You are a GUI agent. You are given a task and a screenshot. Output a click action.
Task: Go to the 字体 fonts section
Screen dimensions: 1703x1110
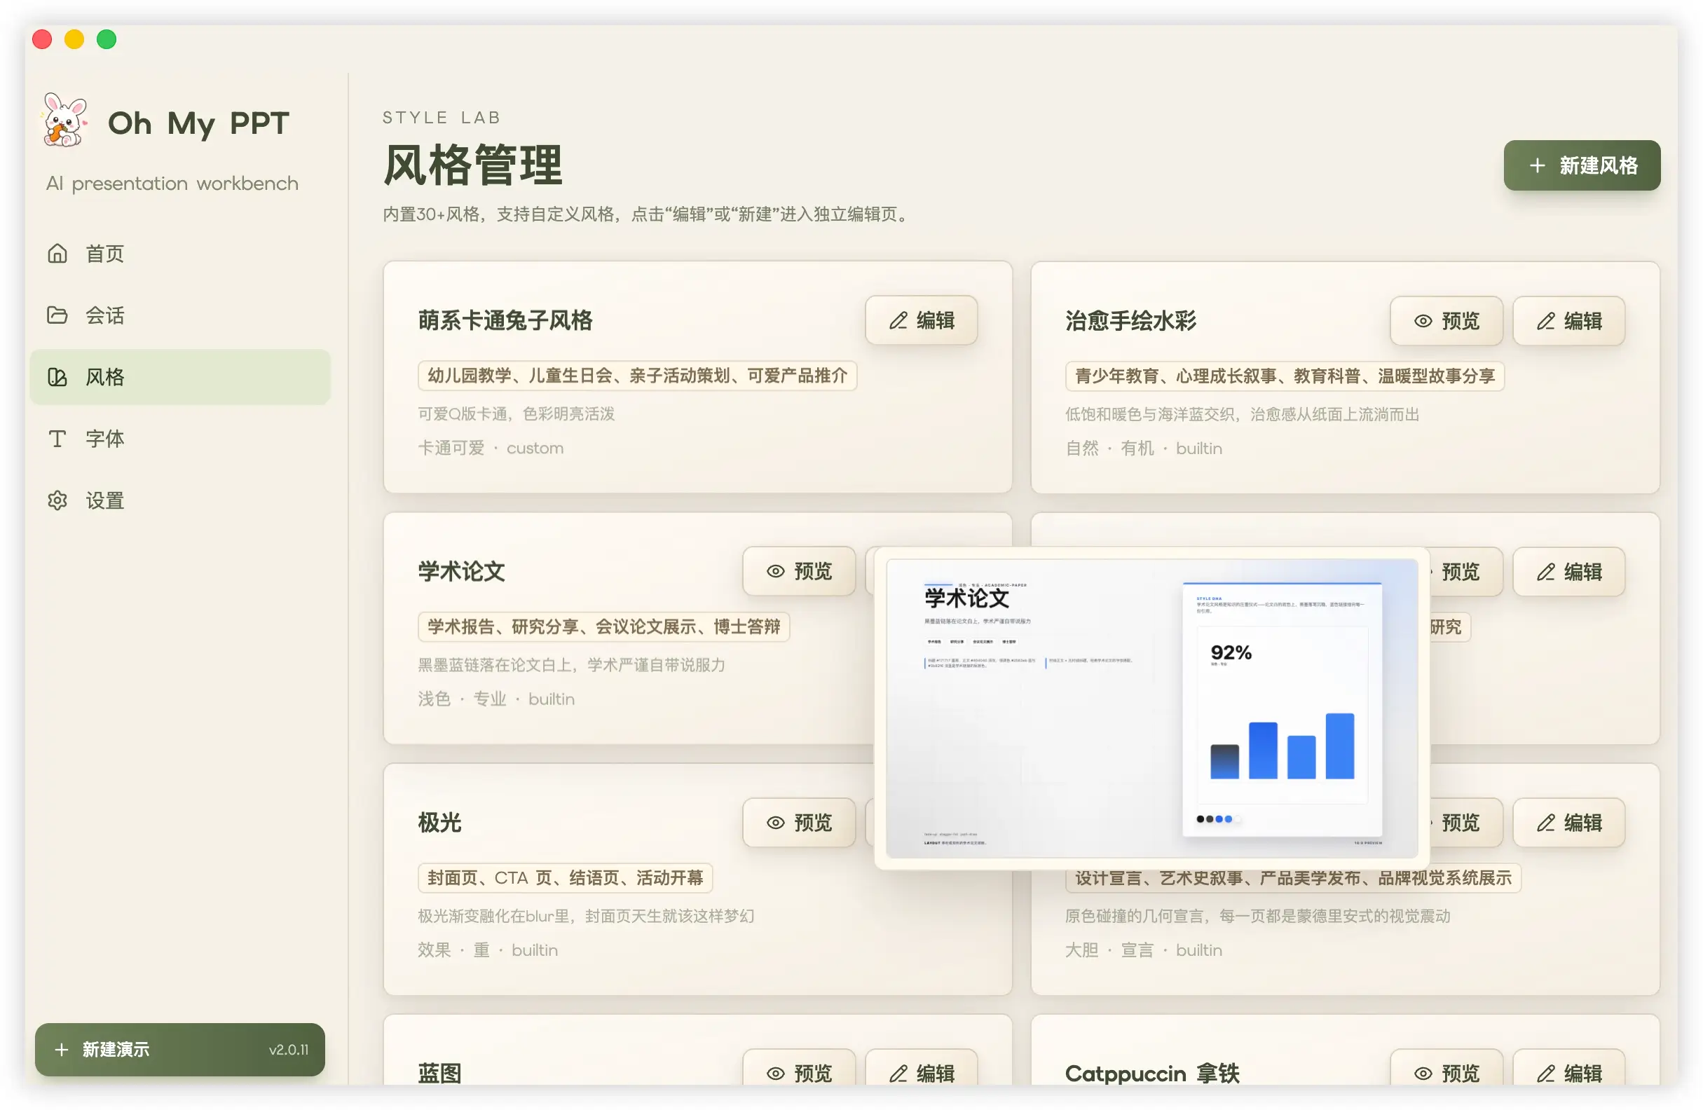[x=179, y=439]
